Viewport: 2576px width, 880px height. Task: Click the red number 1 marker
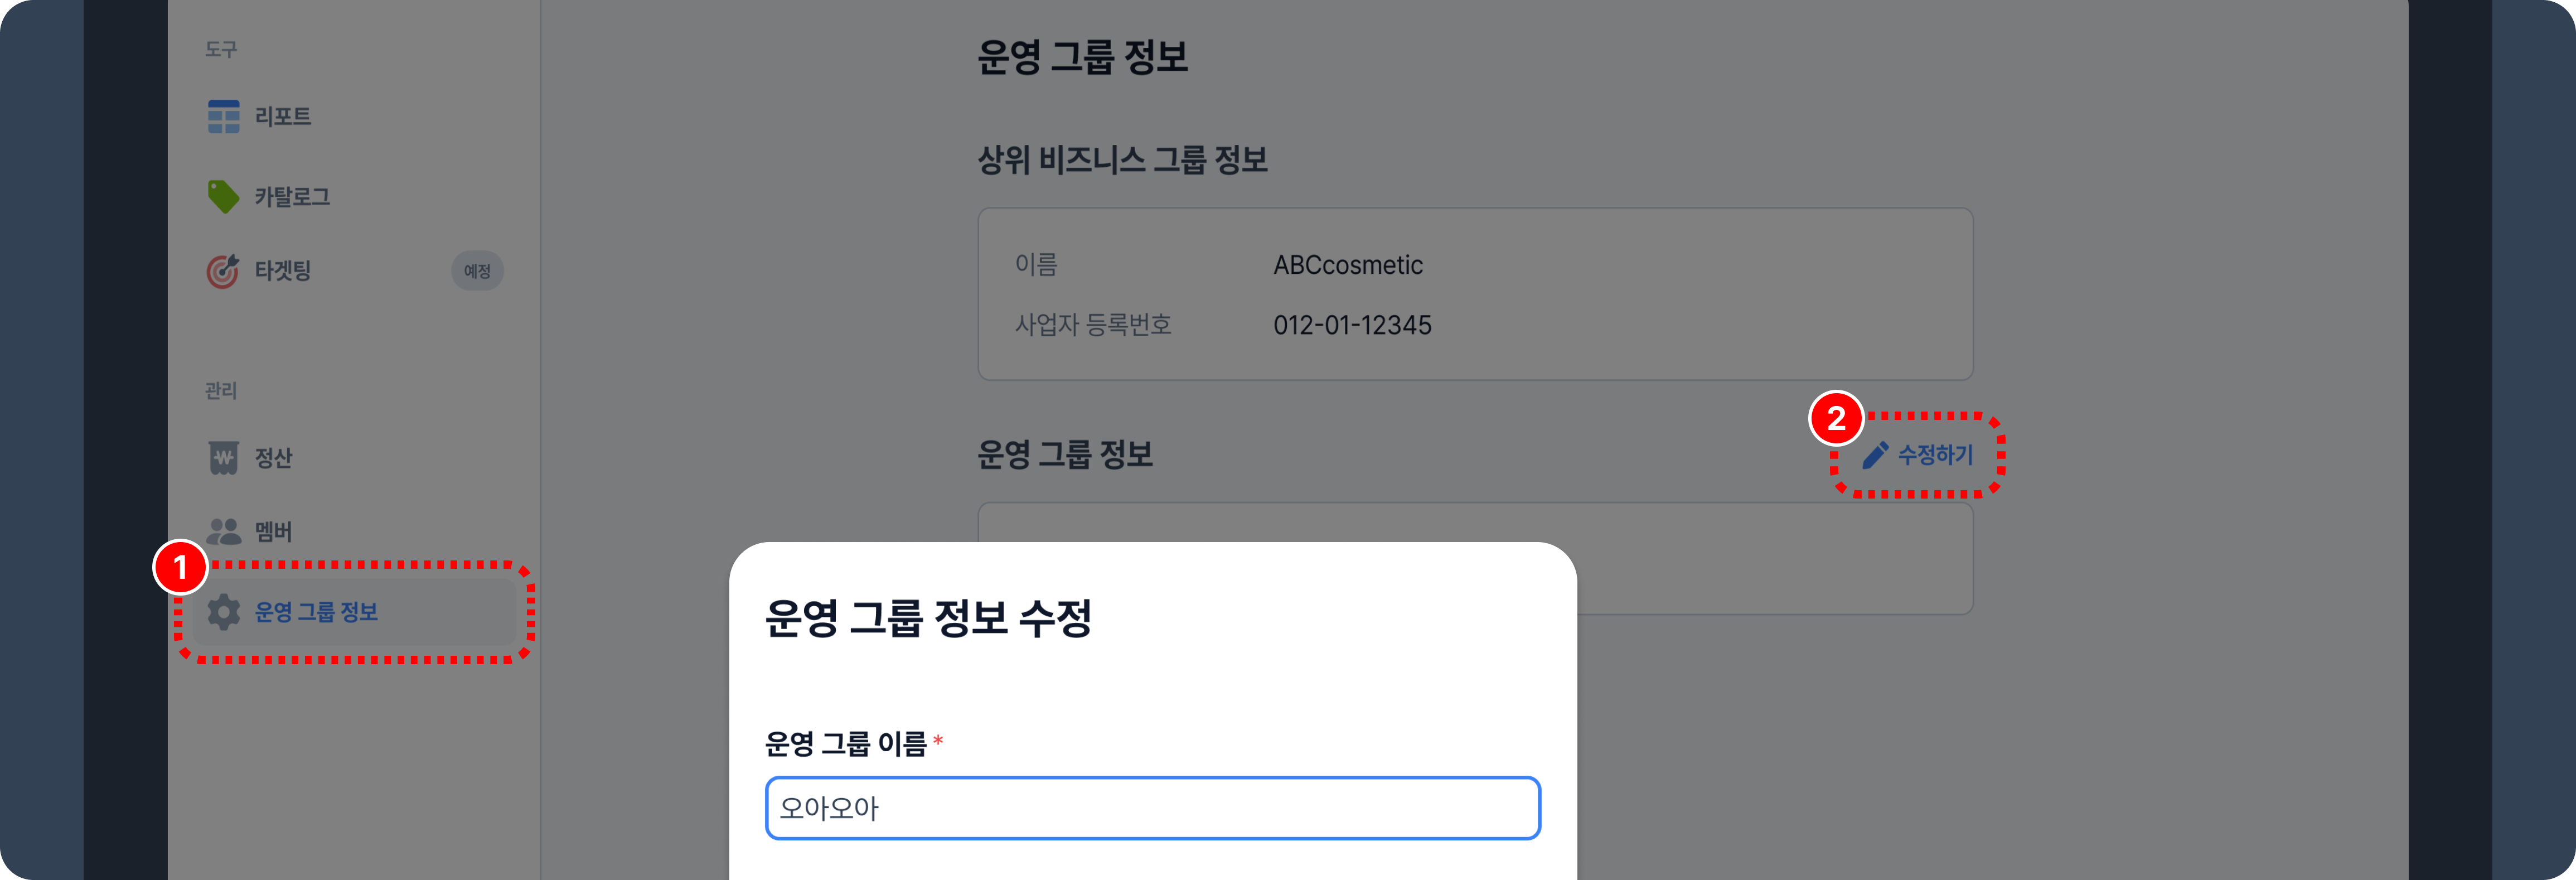(x=180, y=568)
